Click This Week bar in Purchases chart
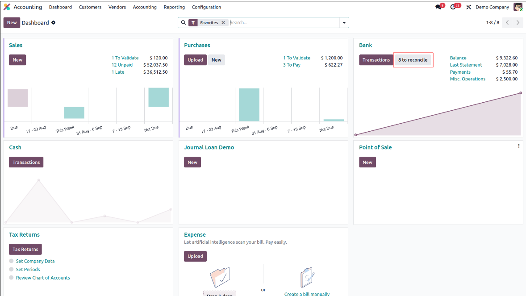 (x=249, y=105)
